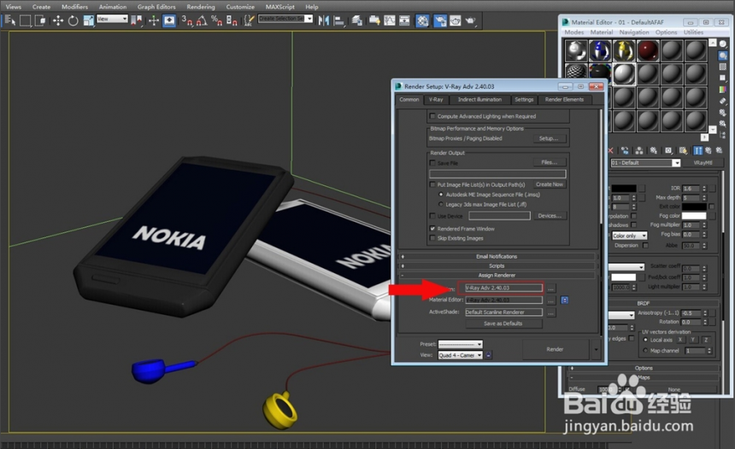Click Save as Defaults button
Screen dimensions: 735x449
click(503, 324)
